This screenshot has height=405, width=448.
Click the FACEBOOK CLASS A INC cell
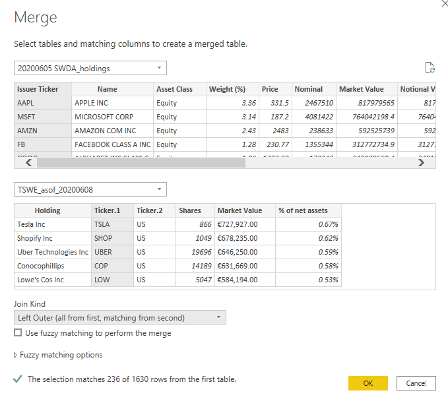(x=113, y=144)
